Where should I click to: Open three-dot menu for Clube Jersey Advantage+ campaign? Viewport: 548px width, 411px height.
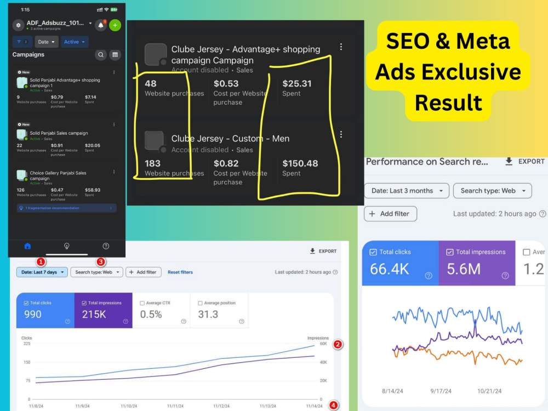point(341,47)
